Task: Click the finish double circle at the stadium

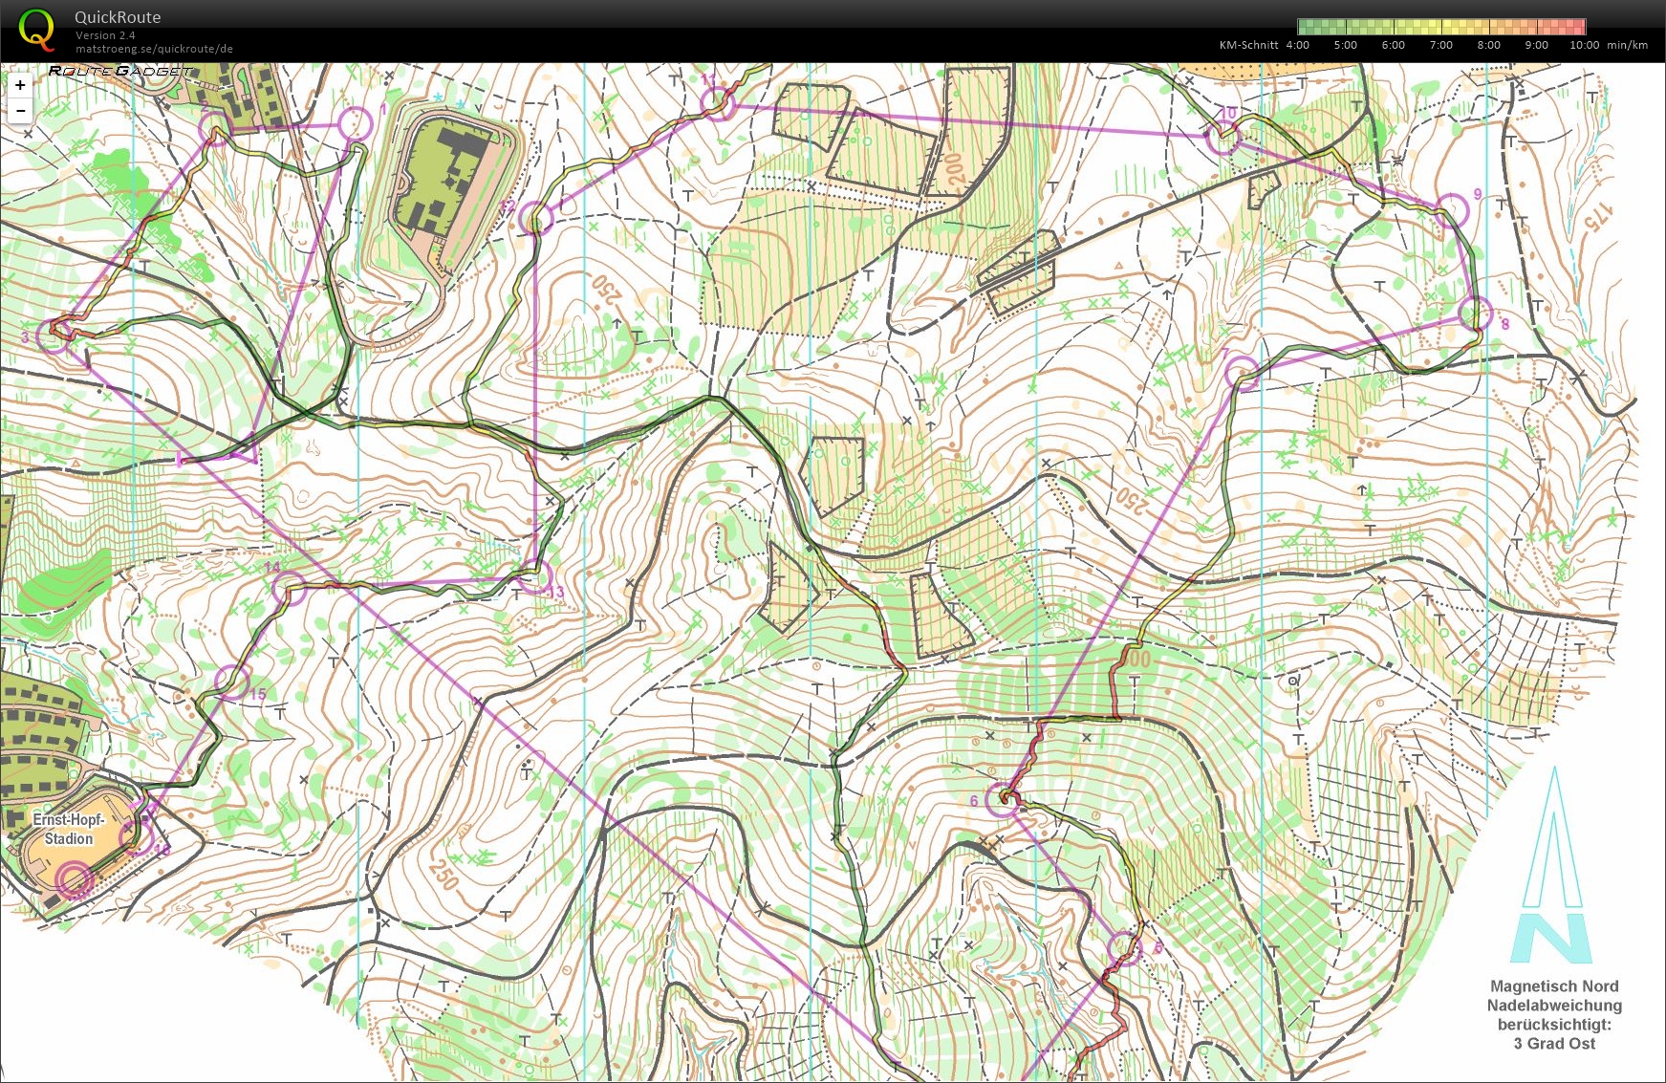Action: 75,879
